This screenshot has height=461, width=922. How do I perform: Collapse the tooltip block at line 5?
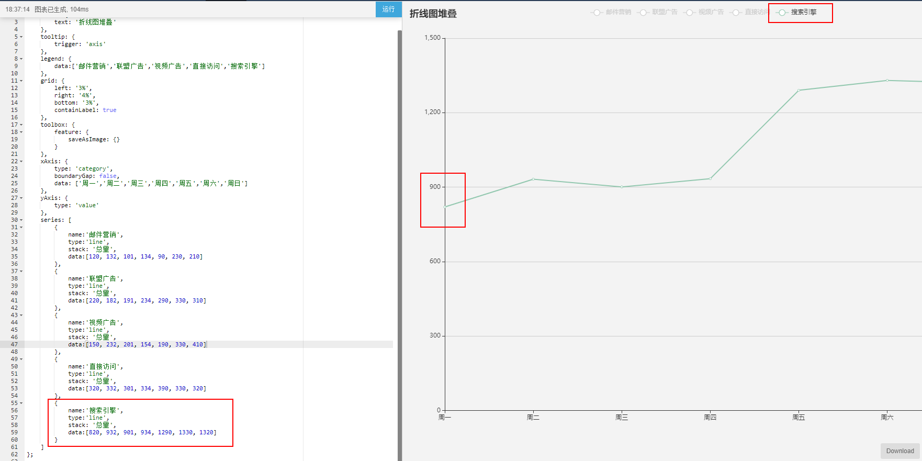[x=21, y=37]
